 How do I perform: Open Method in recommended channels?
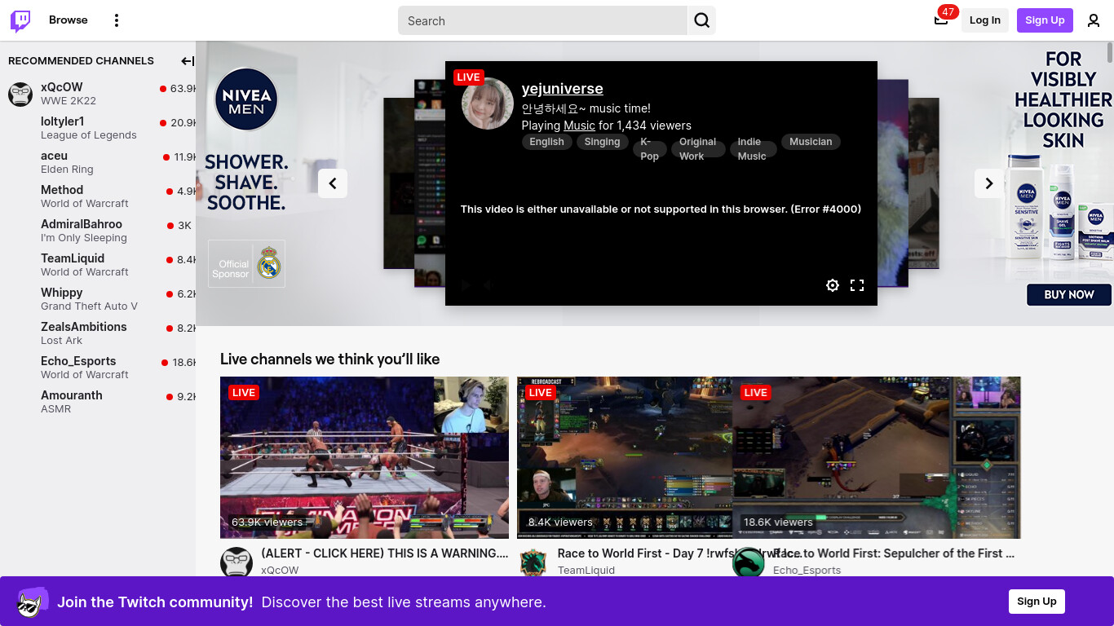98,196
